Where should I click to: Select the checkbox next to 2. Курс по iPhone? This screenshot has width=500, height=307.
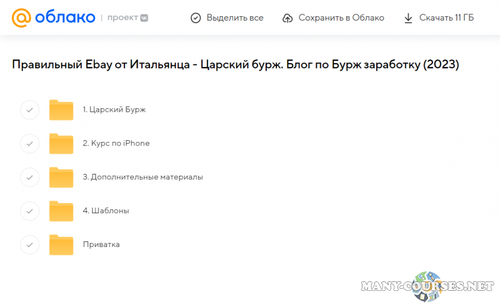(x=29, y=144)
